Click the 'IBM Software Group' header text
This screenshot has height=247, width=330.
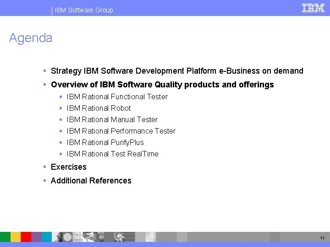pos(84,10)
